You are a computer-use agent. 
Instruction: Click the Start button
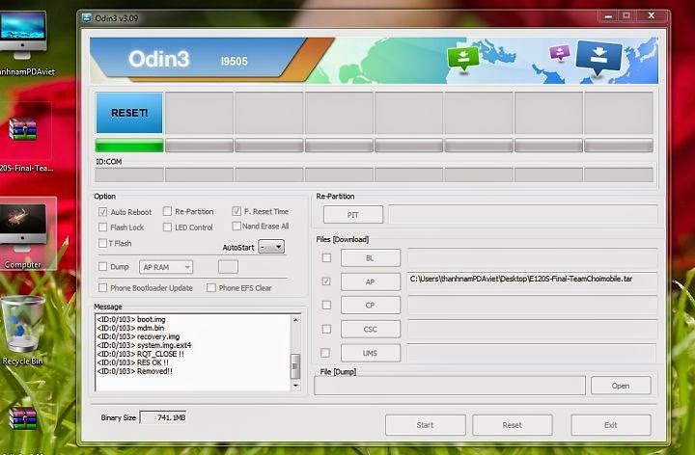click(x=425, y=425)
